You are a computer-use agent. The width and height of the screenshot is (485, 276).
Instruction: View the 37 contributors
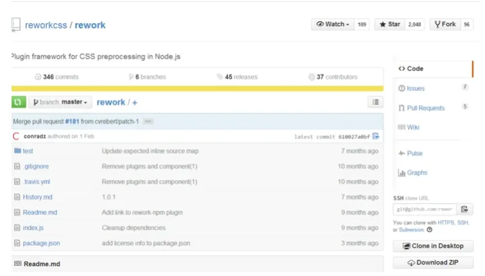tap(333, 77)
